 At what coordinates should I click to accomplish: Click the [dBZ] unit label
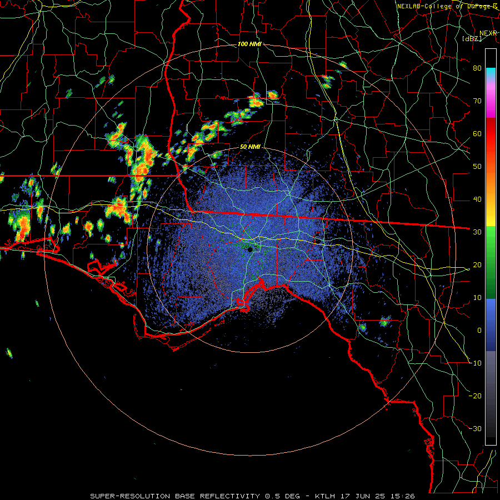coord(472,38)
